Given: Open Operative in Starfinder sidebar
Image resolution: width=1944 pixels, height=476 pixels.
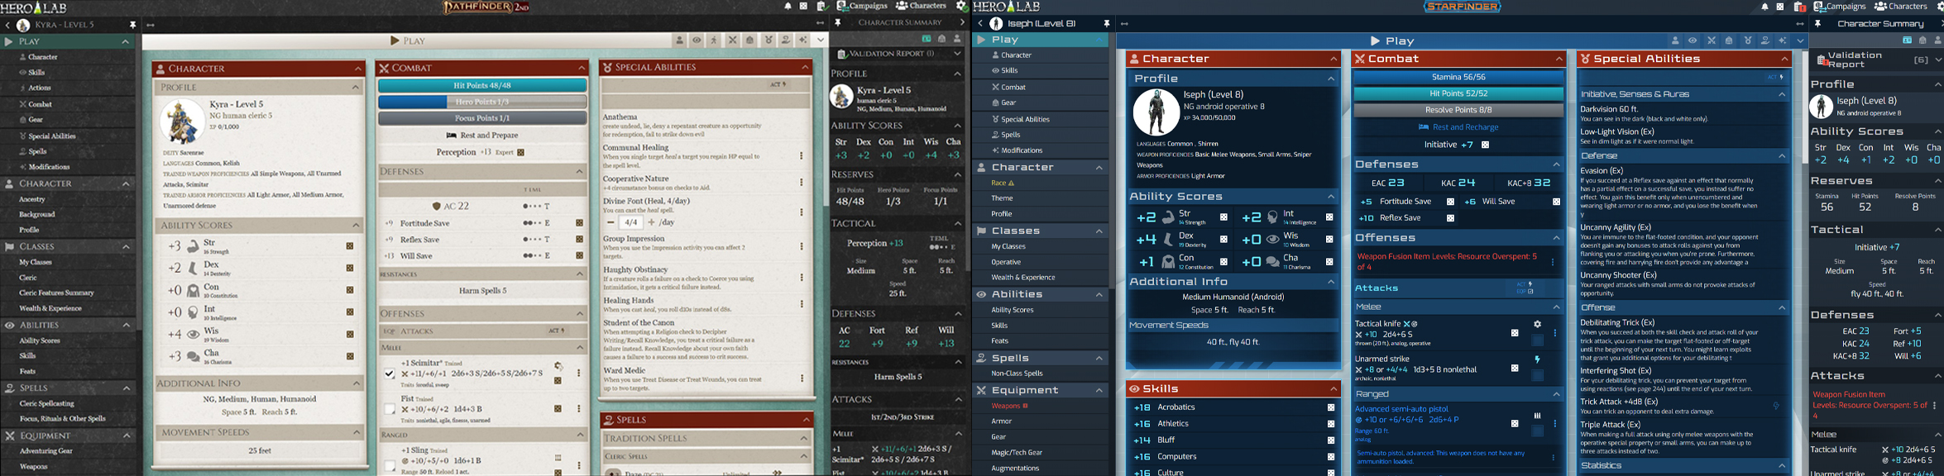Looking at the screenshot, I should [x=1006, y=262].
